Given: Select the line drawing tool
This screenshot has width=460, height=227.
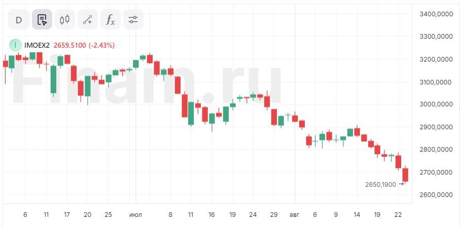Looking at the screenshot, I should tap(87, 20).
